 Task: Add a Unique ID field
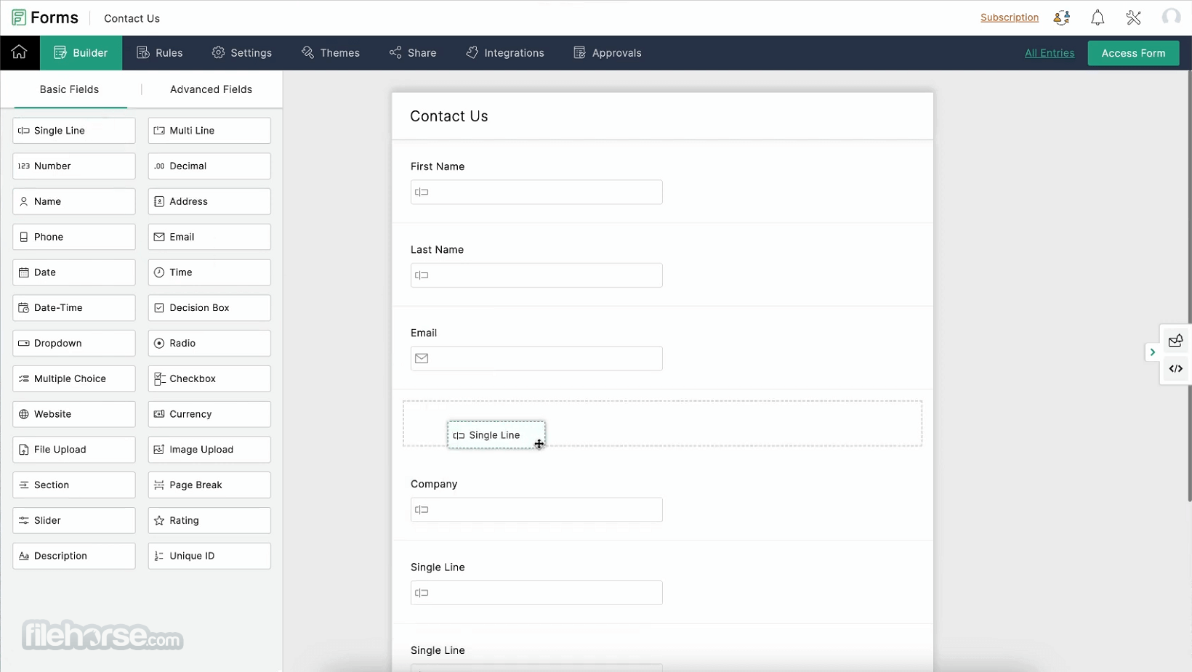(x=209, y=556)
